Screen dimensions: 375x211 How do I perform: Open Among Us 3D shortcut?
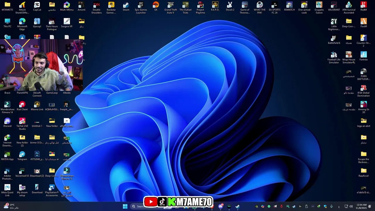coord(364,108)
